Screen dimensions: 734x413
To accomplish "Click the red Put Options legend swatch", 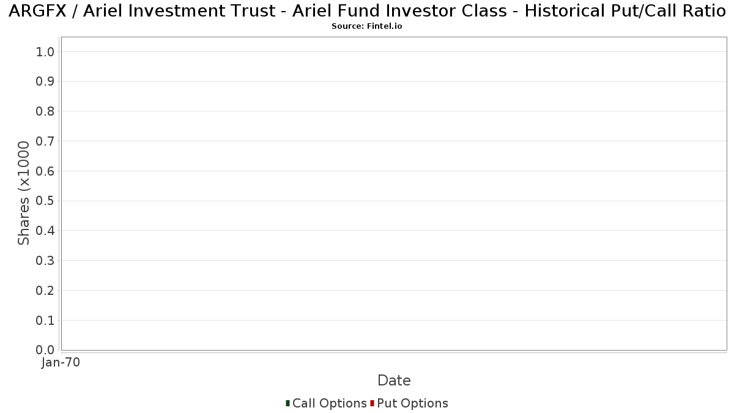I will coord(372,403).
